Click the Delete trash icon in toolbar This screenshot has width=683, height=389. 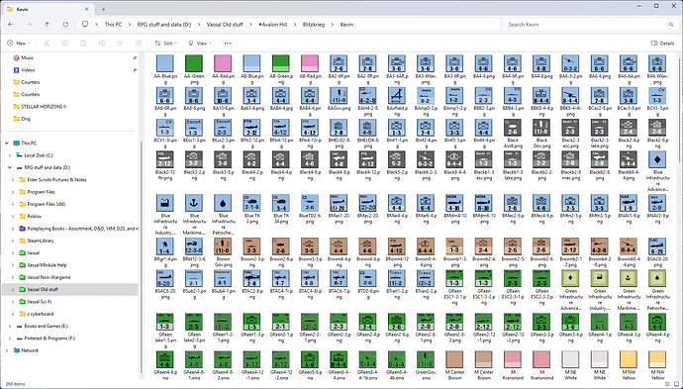click(x=138, y=44)
